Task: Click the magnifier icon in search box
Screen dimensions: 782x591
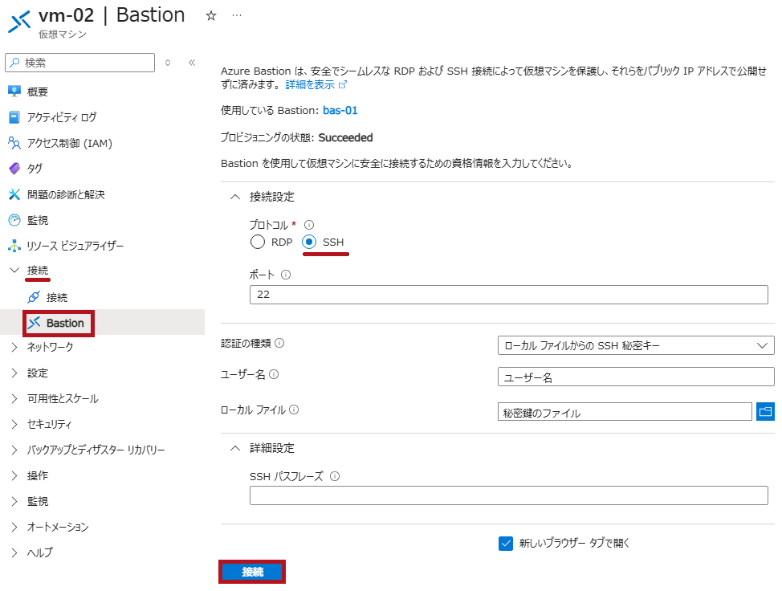Action: (15, 63)
